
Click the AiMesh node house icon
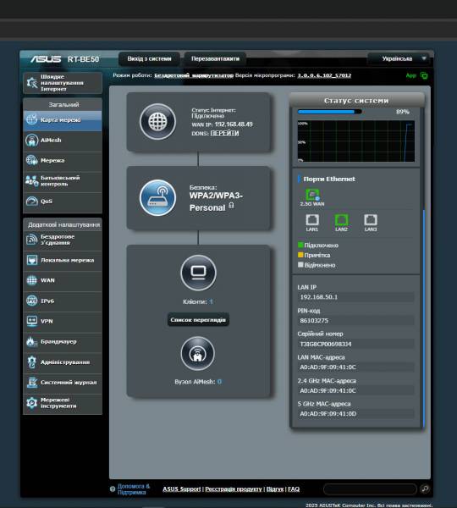[197, 353]
